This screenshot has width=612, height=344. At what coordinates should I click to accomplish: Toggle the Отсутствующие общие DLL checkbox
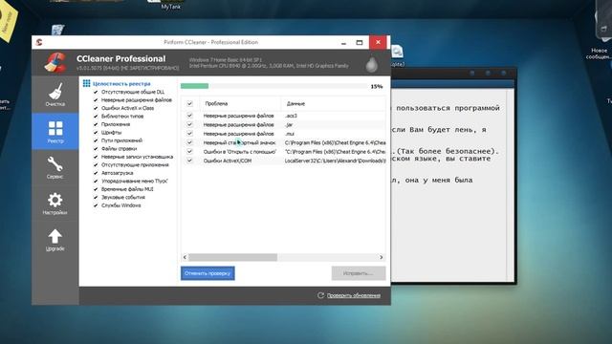coord(96,92)
